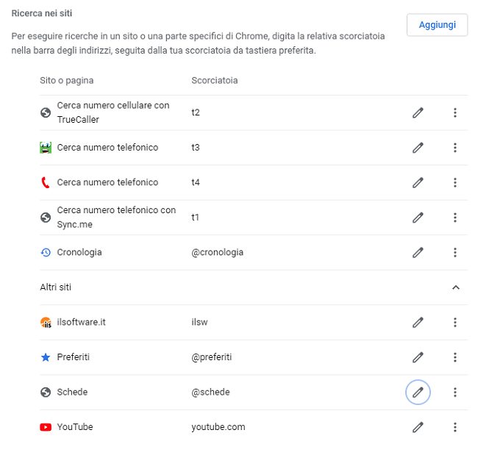Open three-dot menu for Cronologia
This screenshot has height=455, width=478.
click(x=454, y=252)
